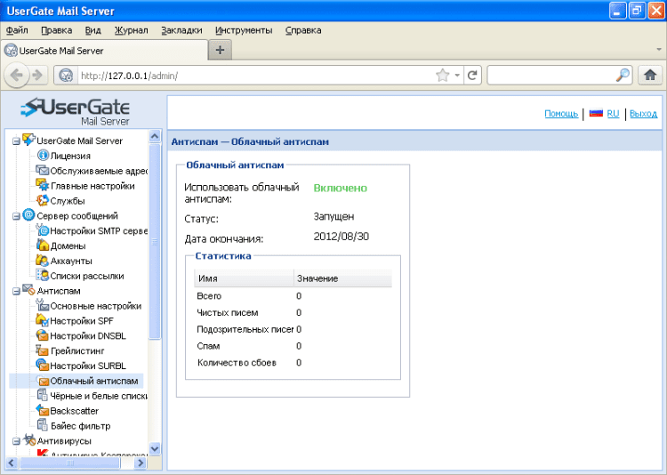Image resolution: width=667 pixels, height=475 pixels.
Task: Click the reload page icon
Action: (472, 76)
